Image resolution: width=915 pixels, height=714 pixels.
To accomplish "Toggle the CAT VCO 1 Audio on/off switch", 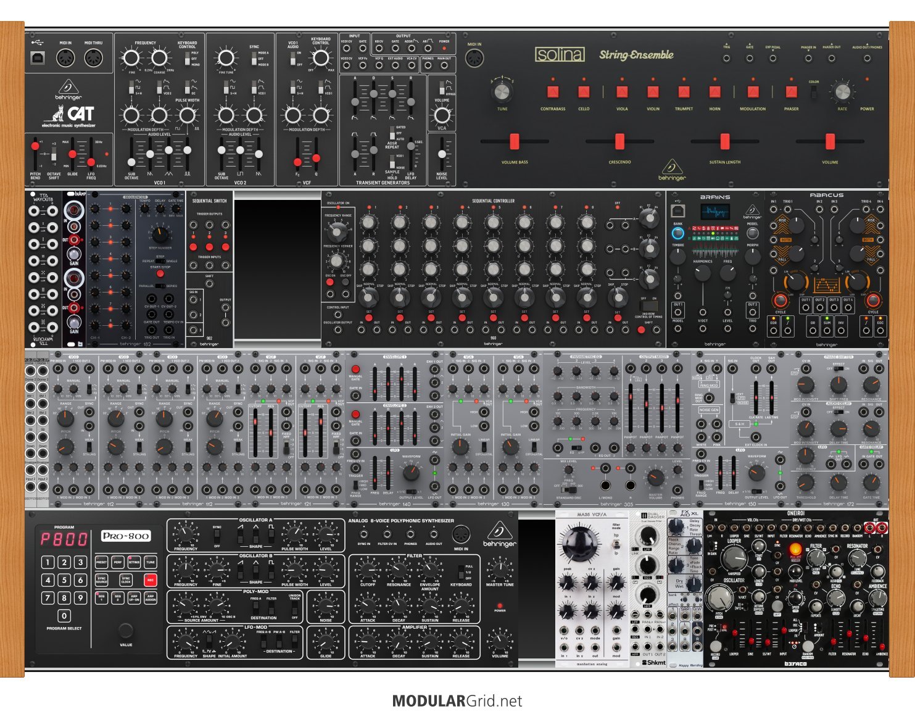I will coord(292,59).
